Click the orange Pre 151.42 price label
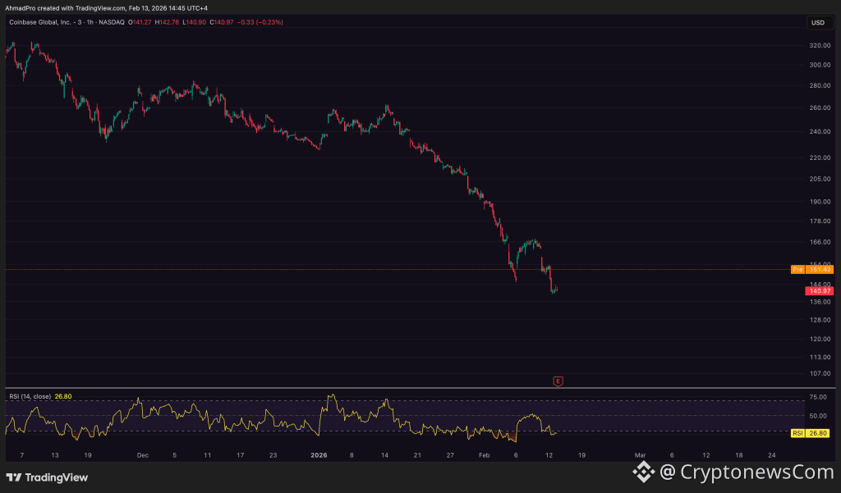This screenshot has height=493, width=841. pyautogui.click(x=812, y=270)
